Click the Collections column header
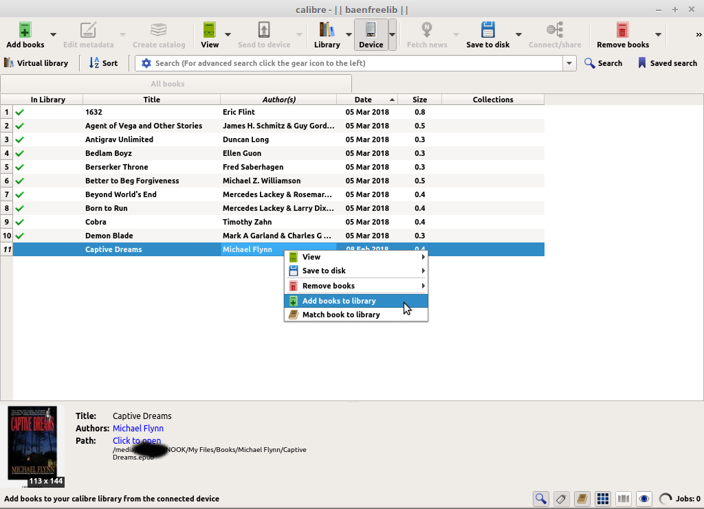The width and height of the screenshot is (704, 509). pyautogui.click(x=493, y=100)
